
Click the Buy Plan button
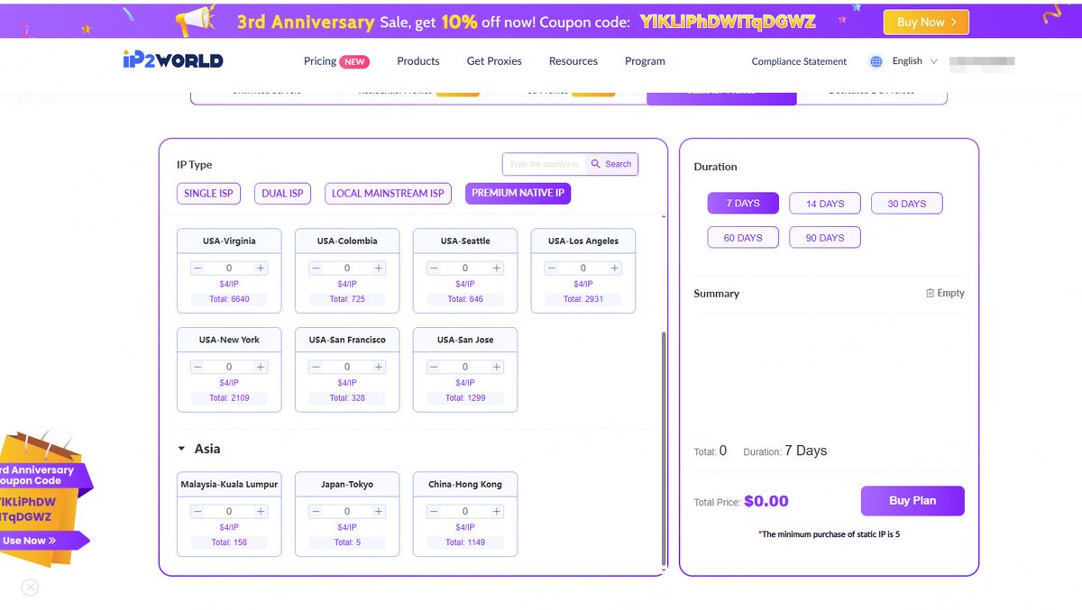(912, 501)
